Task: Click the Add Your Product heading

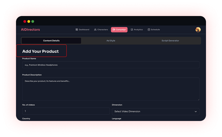Action: click(x=41, y=51)
